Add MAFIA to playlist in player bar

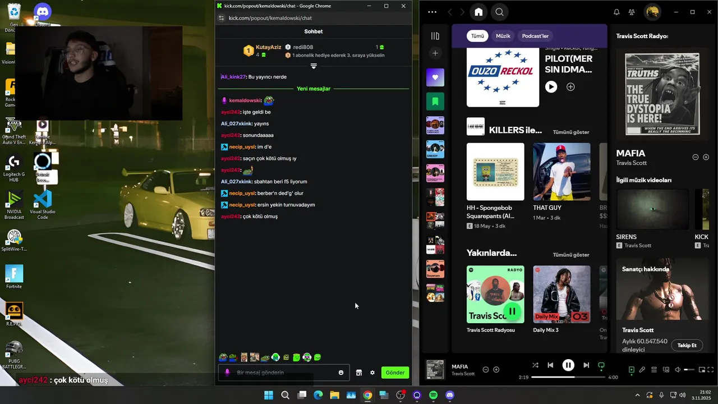(x=496, y=370)
